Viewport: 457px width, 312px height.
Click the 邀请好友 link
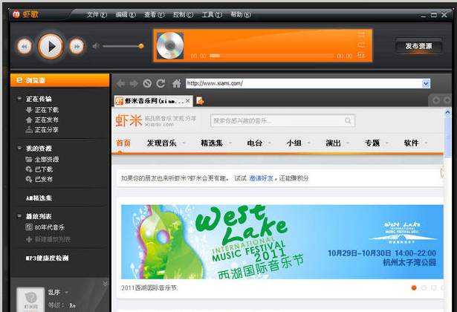click(x=261, y=178)
